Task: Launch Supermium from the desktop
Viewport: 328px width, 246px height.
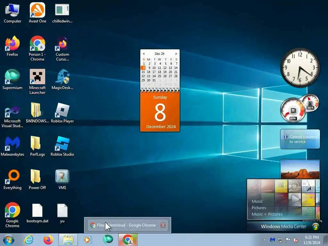Action: (12, 79)
